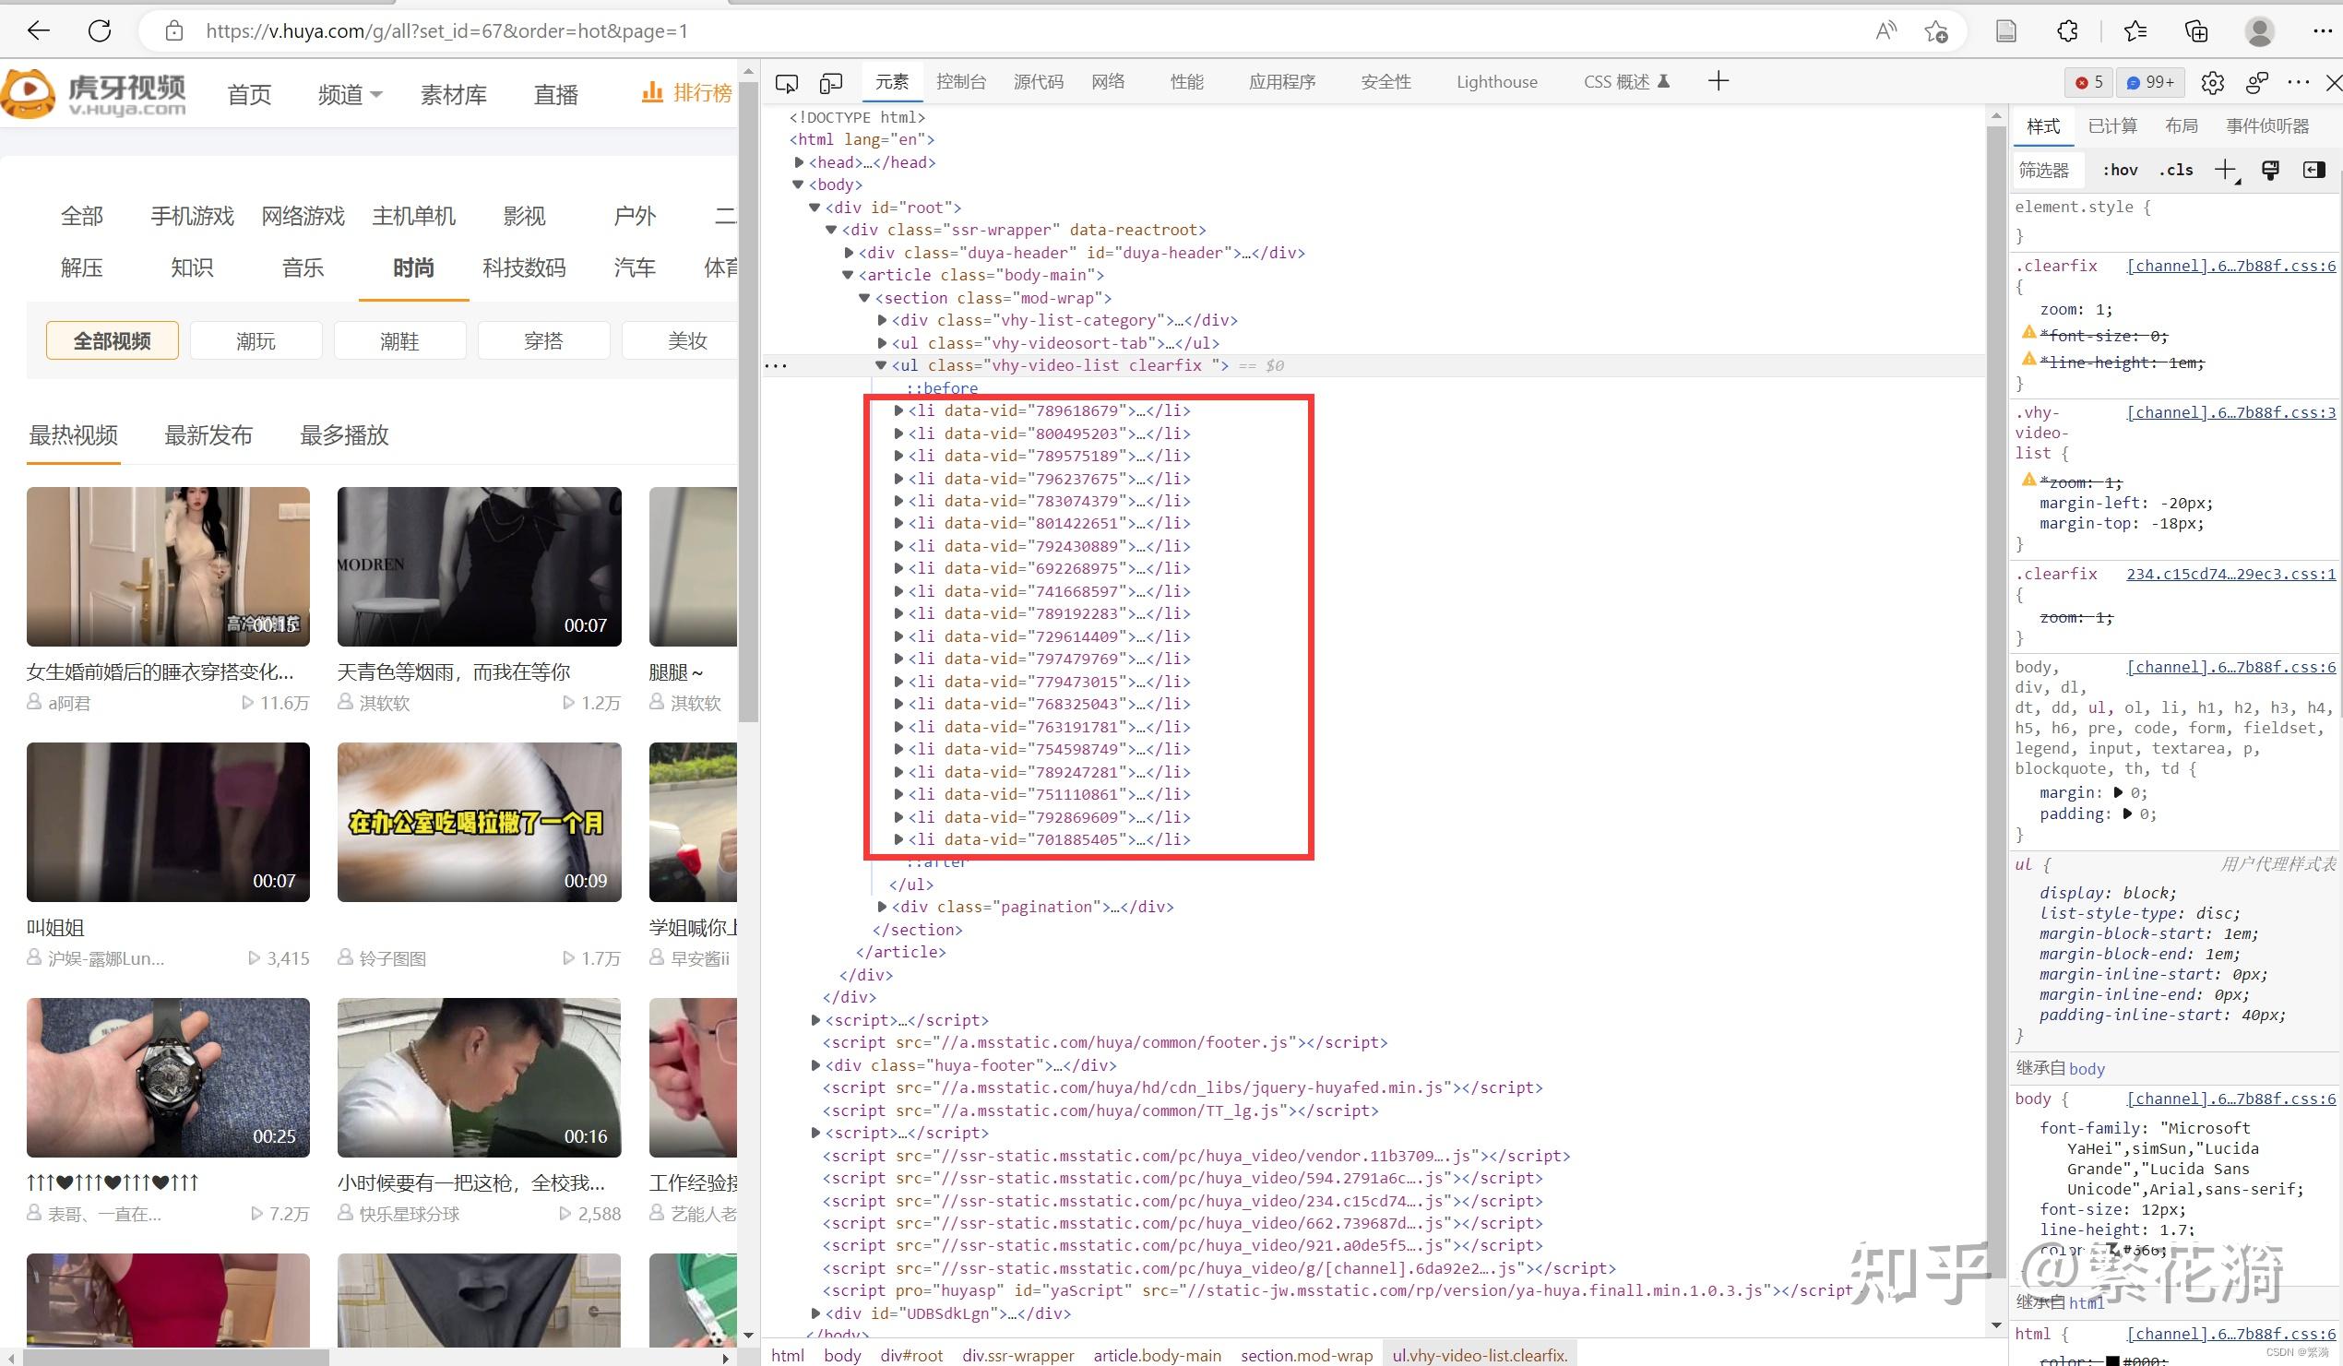The height and width of the screenshot is (1366, 2343).
Task: Click 穿搭 filter button
Action: point(544,341)
